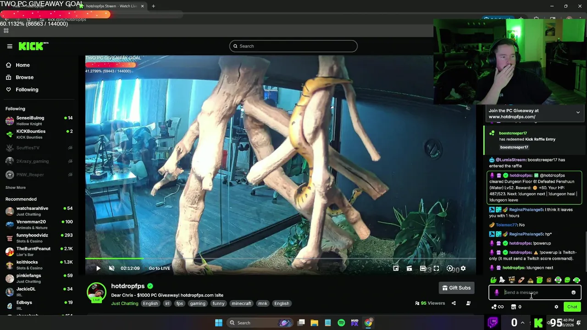
Task: Open Edboys channel
Action: [39, 305]
